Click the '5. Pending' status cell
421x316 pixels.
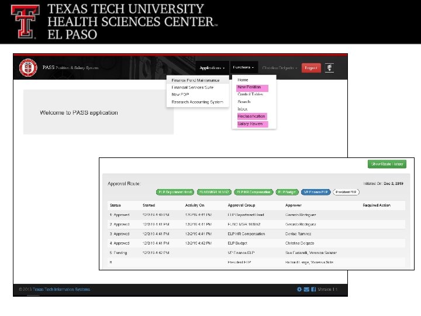coord(118,253)
